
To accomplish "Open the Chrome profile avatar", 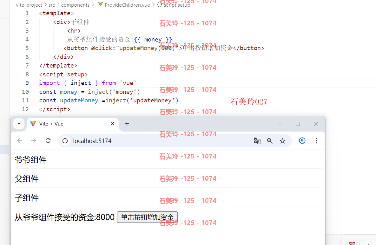I will coord(302,141).
